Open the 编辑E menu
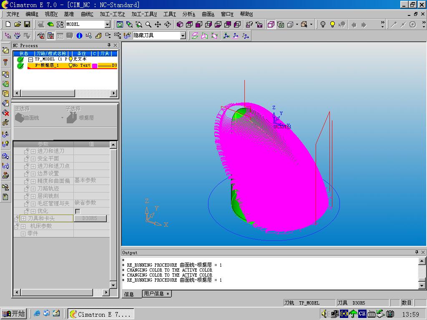427x320 pixels. click(x=32, y=14)
